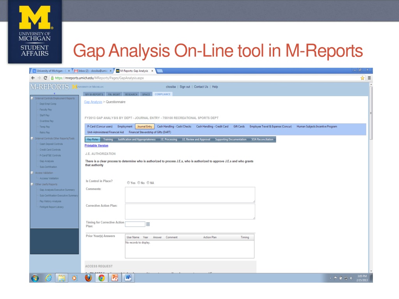The height and width of the screenshot is (299, 399).
Task: Open Windows Media Player from taskbar
Action: 74,278
